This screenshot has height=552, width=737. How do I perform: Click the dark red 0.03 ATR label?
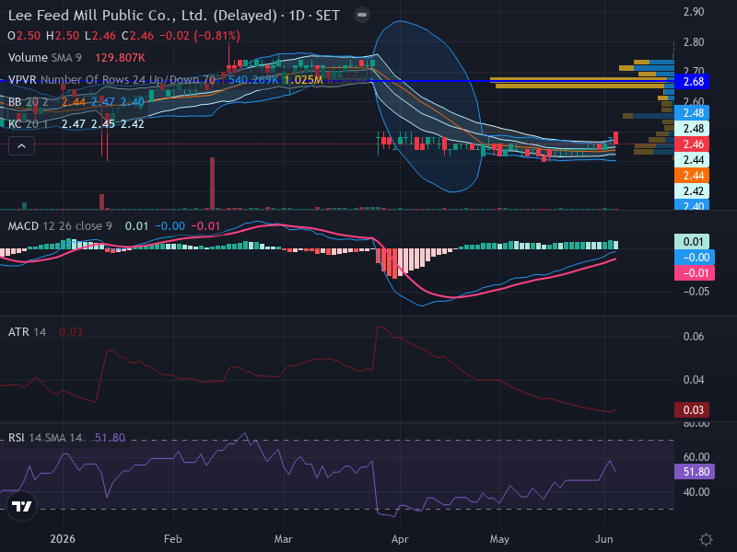(x=692, y=409)
